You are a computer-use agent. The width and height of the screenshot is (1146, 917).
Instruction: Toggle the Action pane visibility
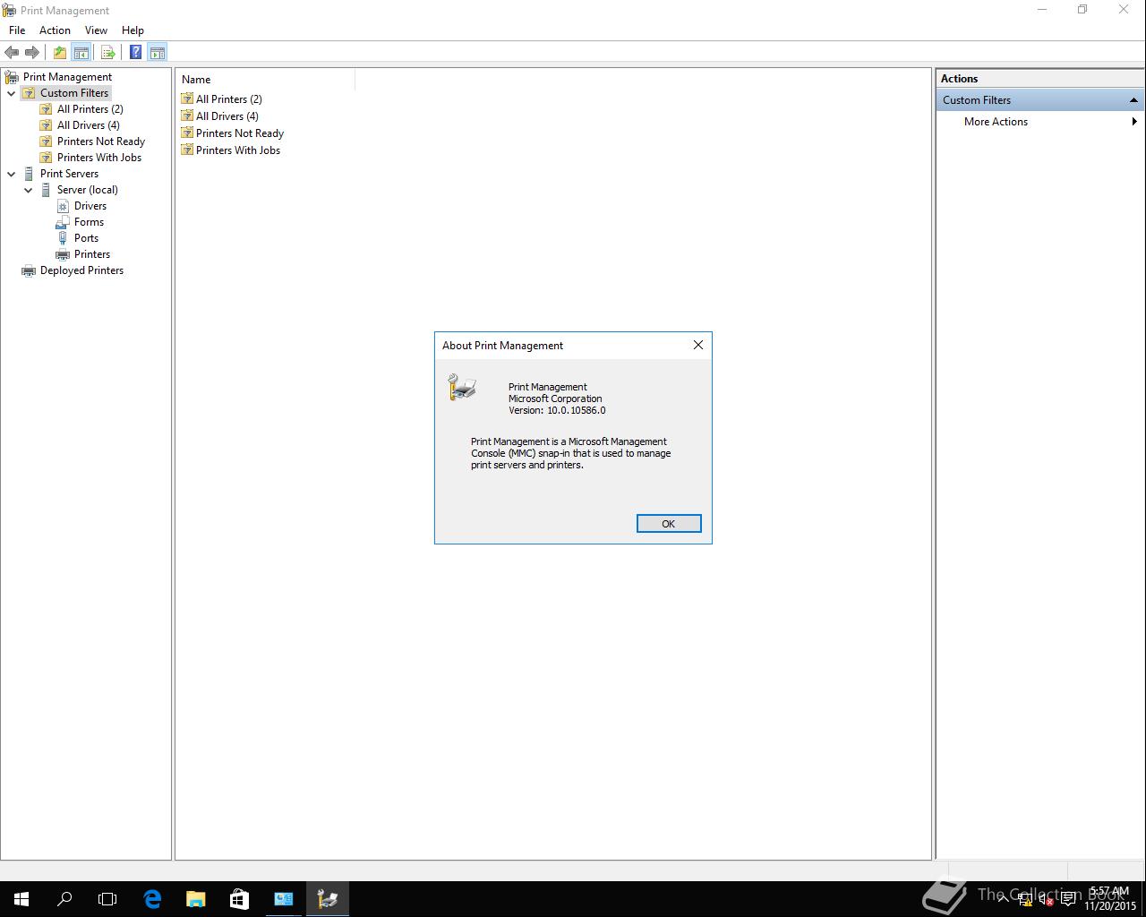(158, 51)
